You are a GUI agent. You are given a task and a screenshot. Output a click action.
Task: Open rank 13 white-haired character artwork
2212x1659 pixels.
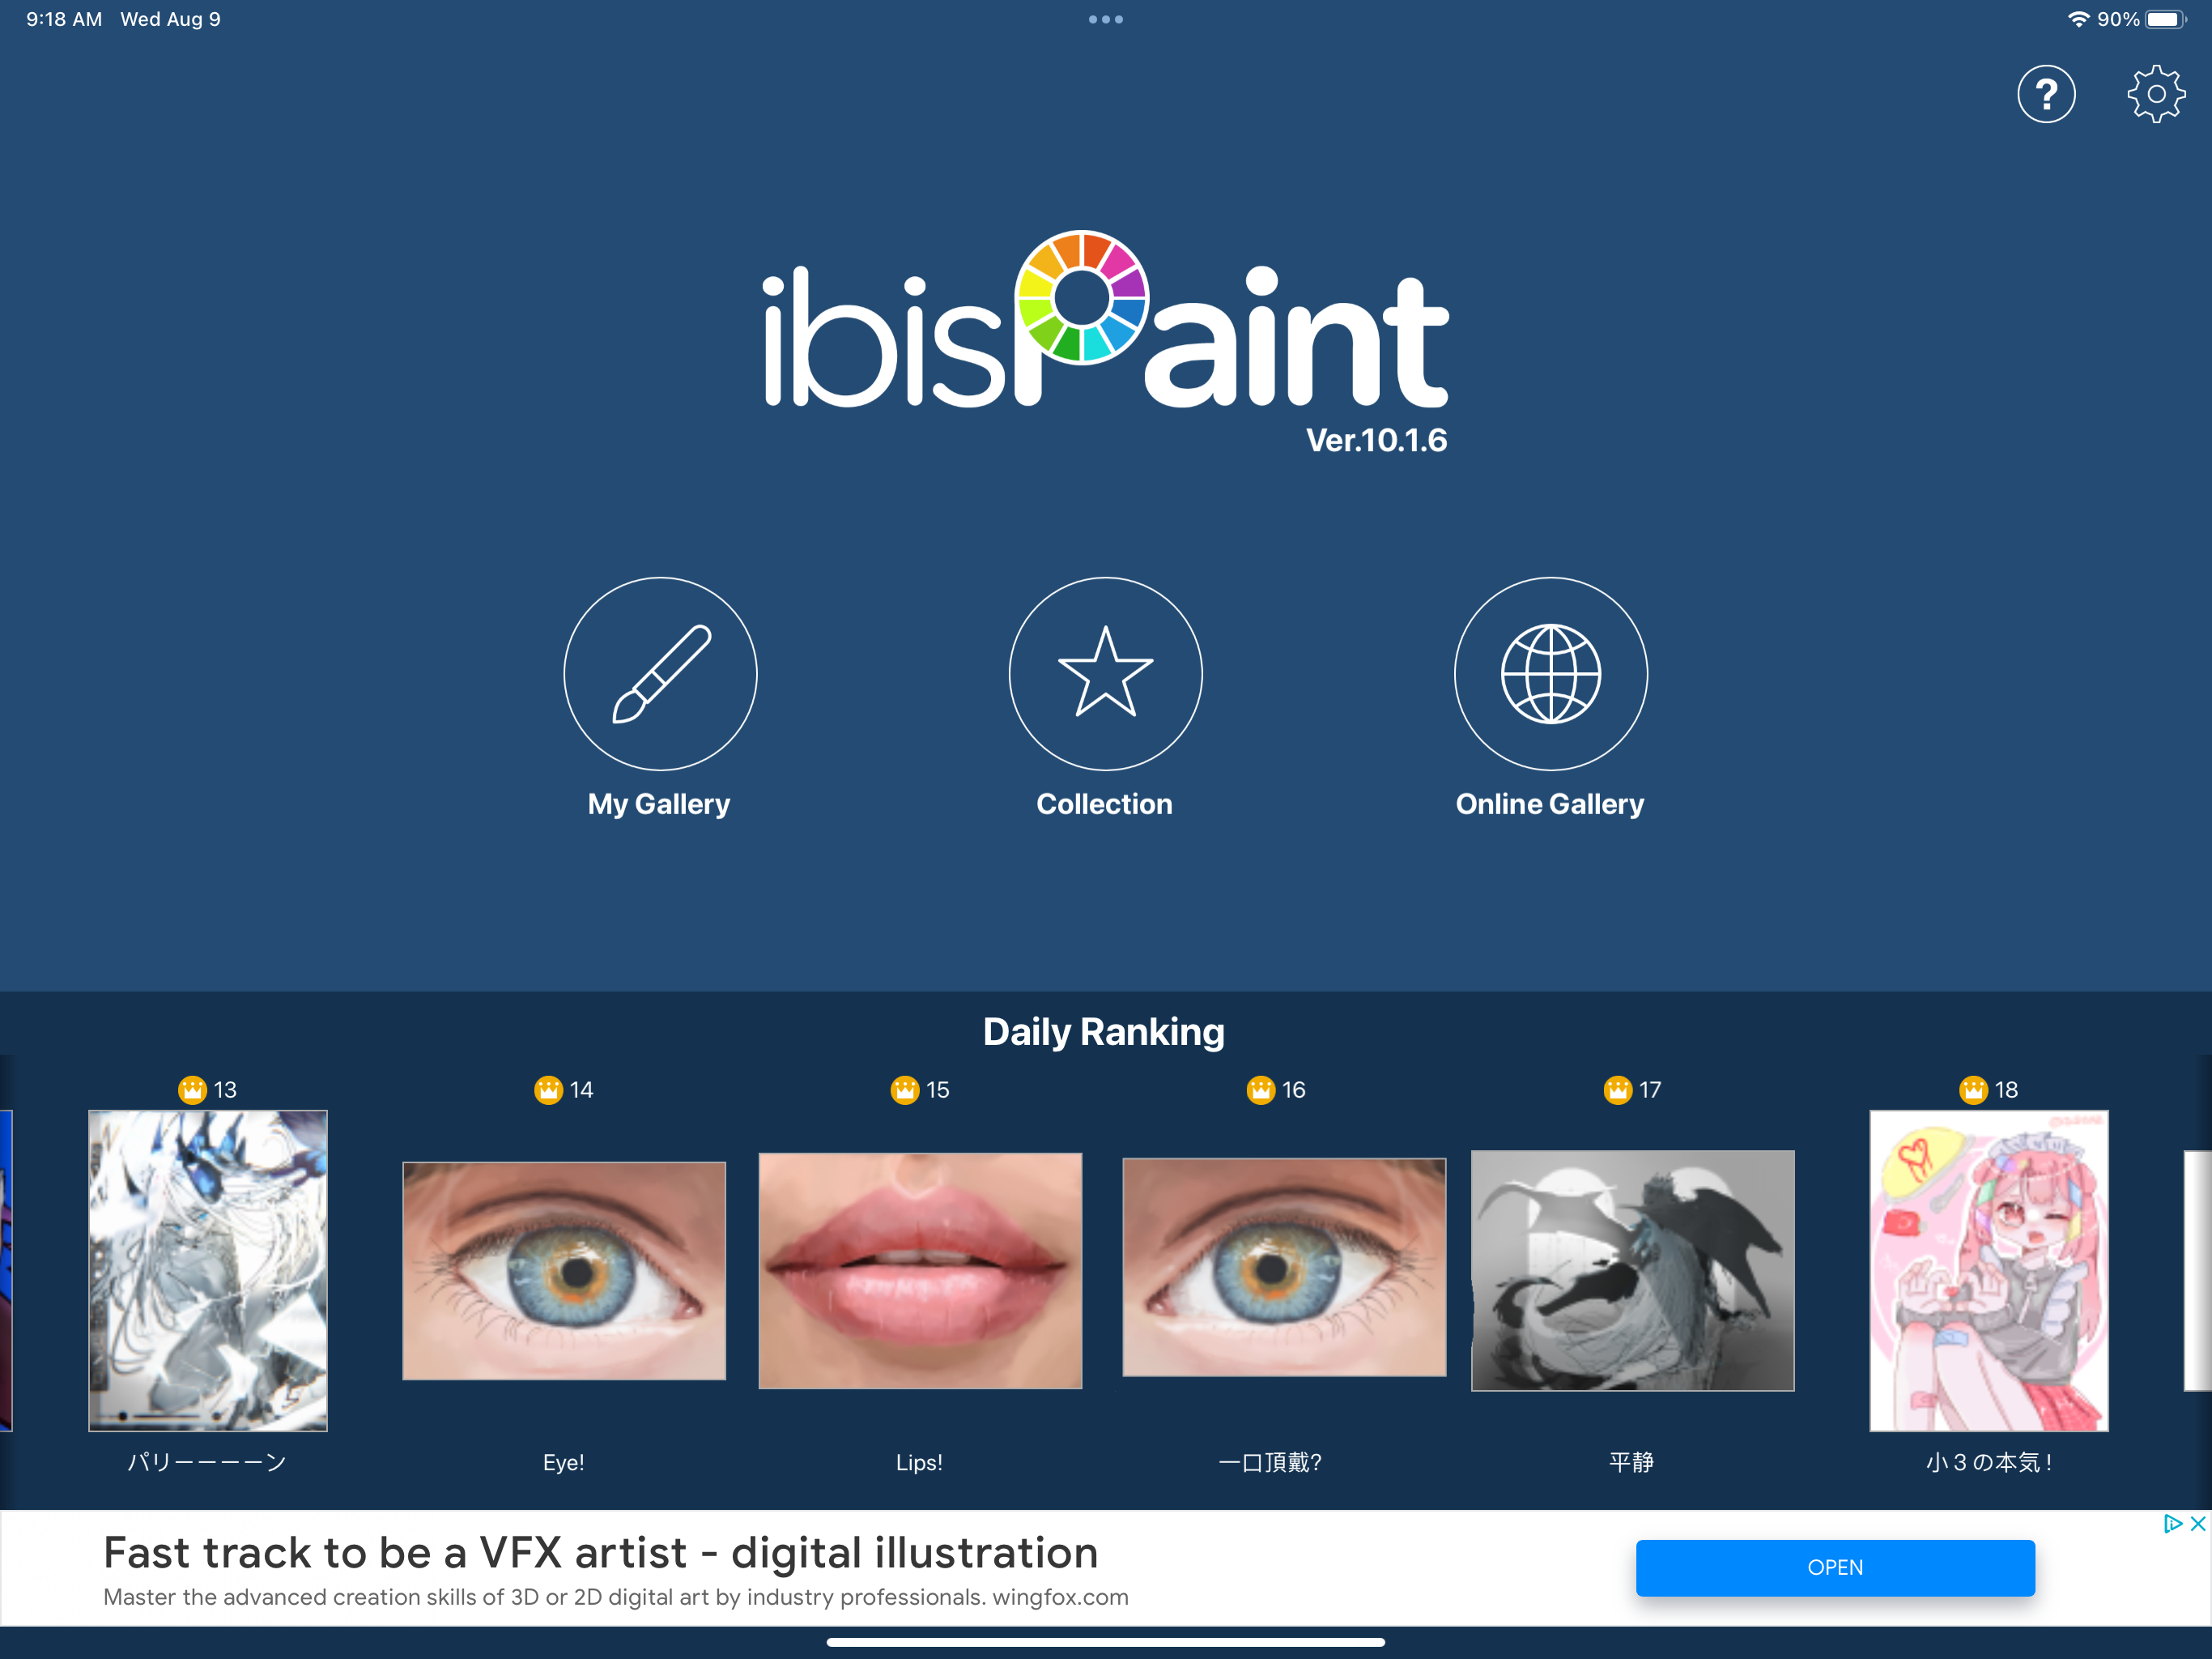pyautogui.click(x=208, y=1271)
